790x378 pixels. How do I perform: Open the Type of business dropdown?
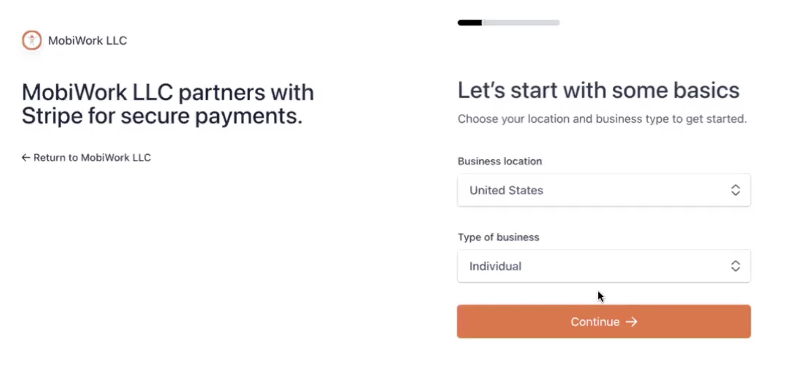pyautogui.click(x=603, y=266)
